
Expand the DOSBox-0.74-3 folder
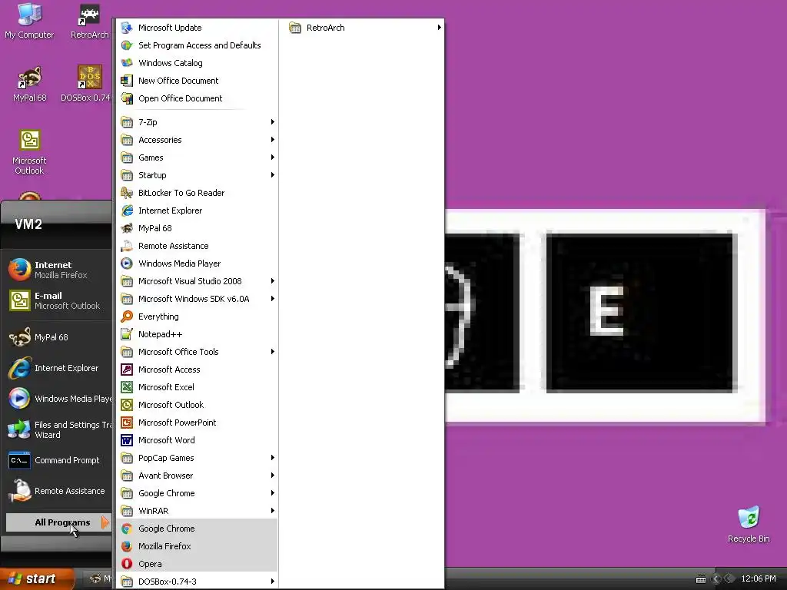pyautogui.click(x=198, y=582)
